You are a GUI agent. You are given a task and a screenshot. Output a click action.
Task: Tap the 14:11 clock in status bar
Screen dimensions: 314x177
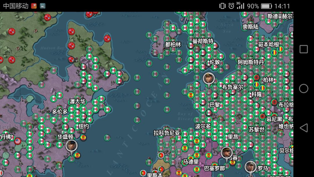pos(282,6)
